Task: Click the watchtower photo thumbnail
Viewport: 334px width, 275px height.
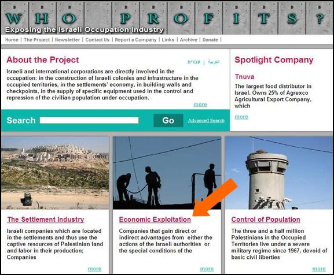Action: click(278, 173)
